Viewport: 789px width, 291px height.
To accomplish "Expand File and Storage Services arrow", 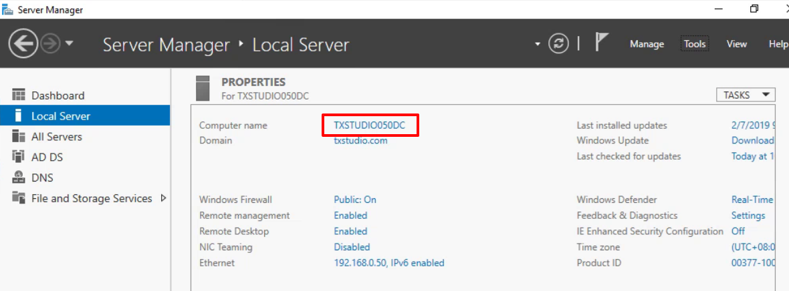I will tap(163, 198).
